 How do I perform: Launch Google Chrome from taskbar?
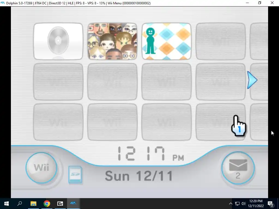[x=47, y=204]
